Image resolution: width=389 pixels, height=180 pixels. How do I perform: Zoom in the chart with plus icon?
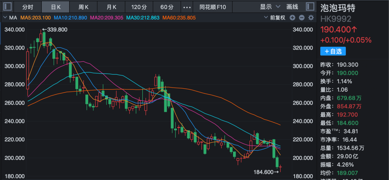tap(292, 18)
